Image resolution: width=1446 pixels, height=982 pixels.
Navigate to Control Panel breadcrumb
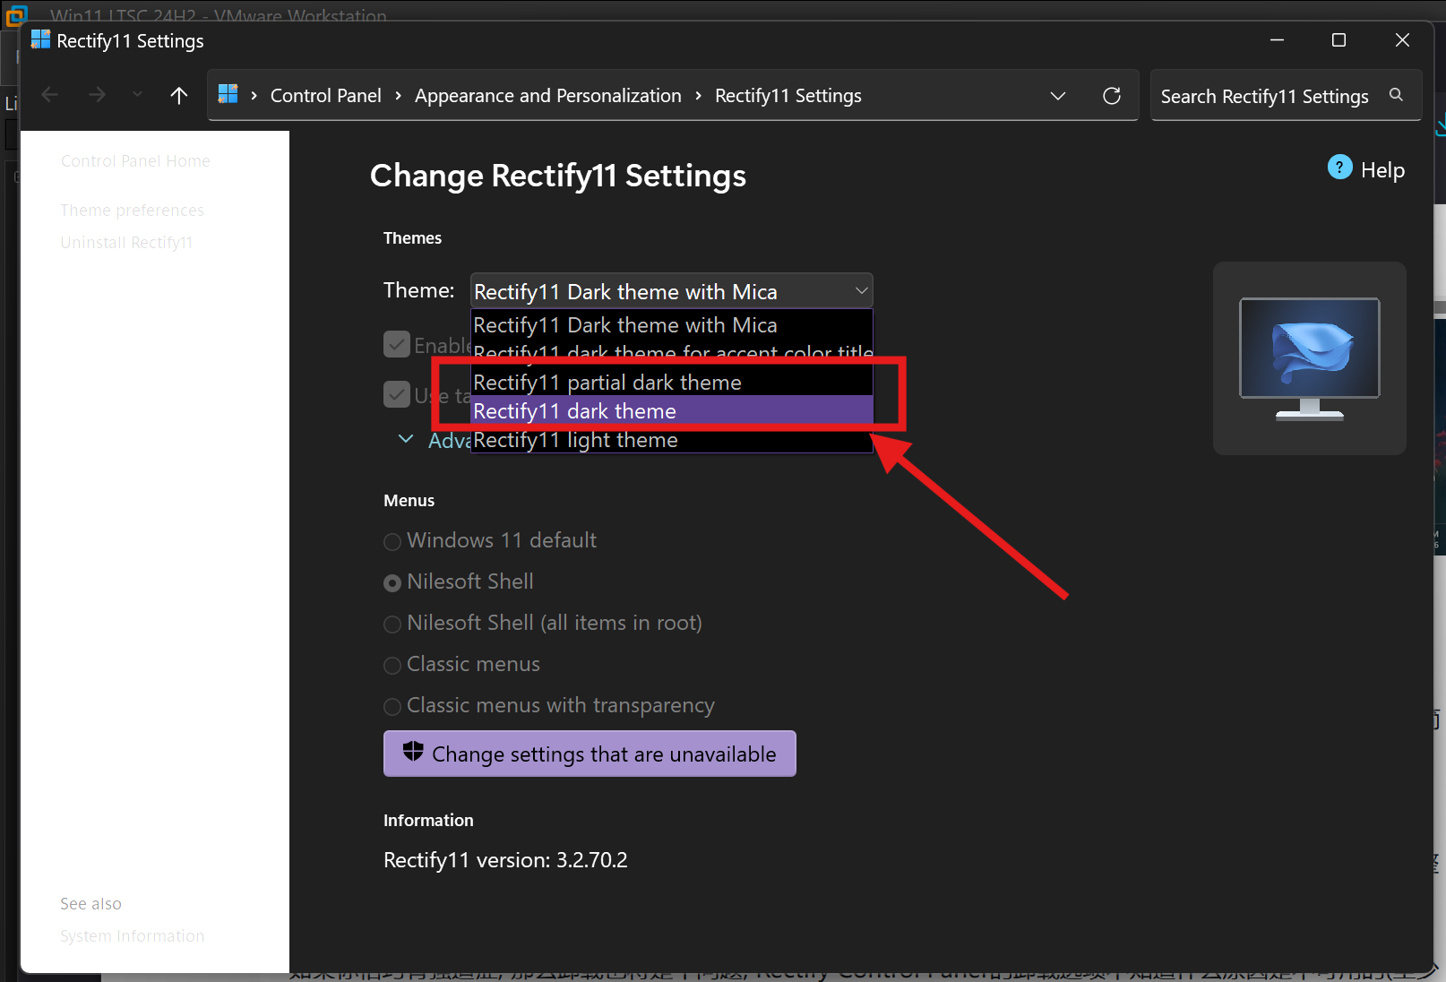[x=326, y=95]
